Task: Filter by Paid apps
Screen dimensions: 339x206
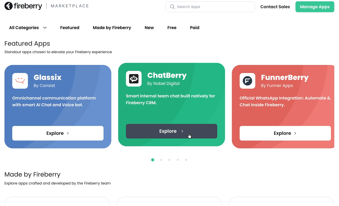Action: pos(195,28)
